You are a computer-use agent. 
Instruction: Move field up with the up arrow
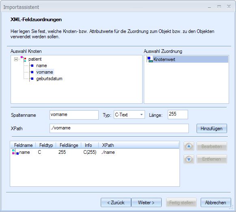point(189,146)
